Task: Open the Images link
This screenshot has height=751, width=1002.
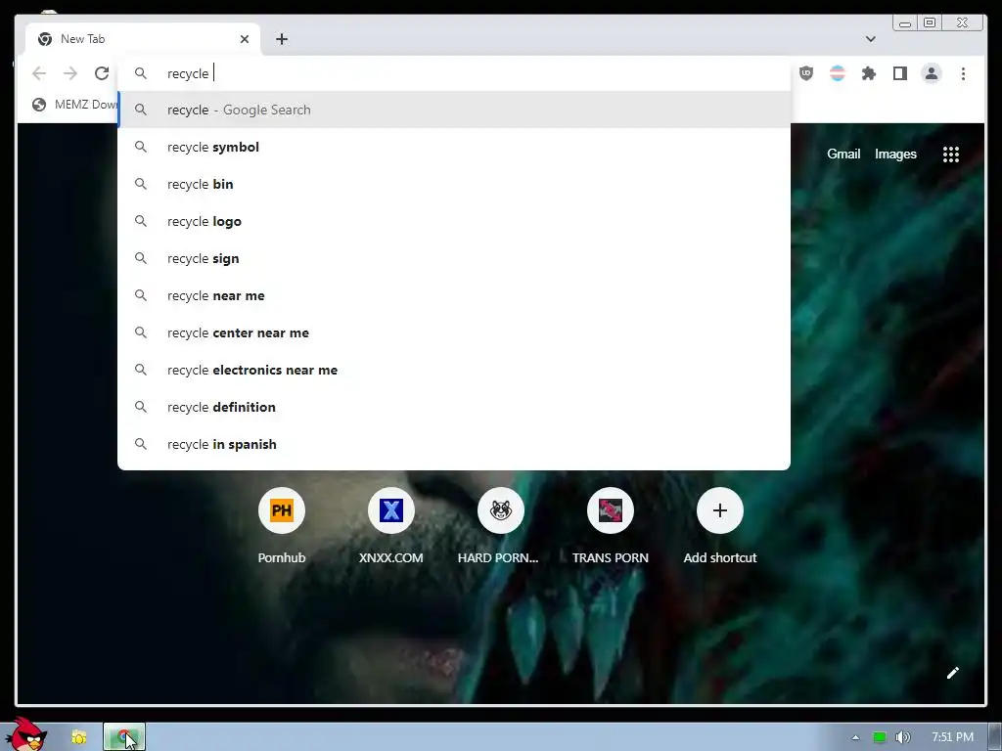Action: [x=895, y=154]
